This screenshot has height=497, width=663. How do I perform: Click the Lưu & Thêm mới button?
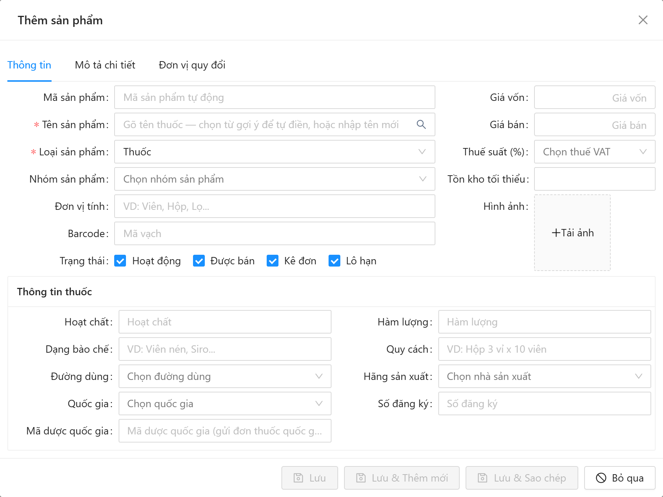click(402, 478)
